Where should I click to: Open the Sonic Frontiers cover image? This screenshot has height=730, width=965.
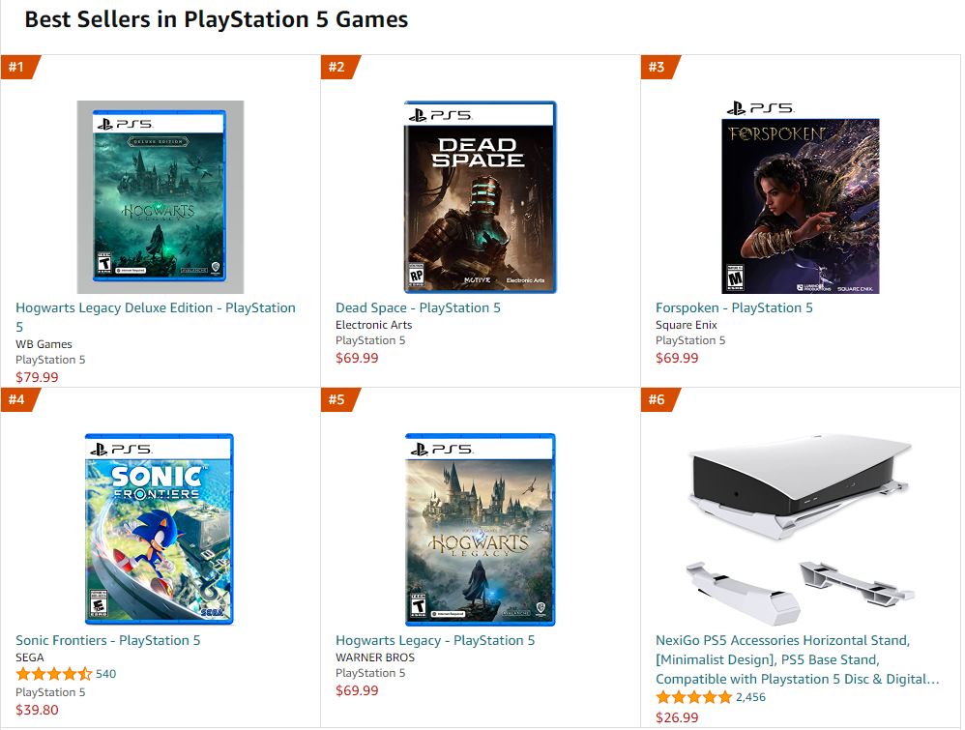coord(160,529)
